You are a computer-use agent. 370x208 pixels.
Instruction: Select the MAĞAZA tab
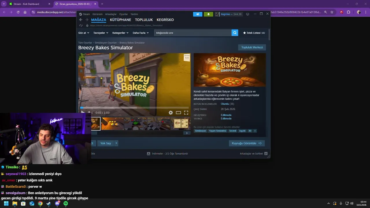99,20
